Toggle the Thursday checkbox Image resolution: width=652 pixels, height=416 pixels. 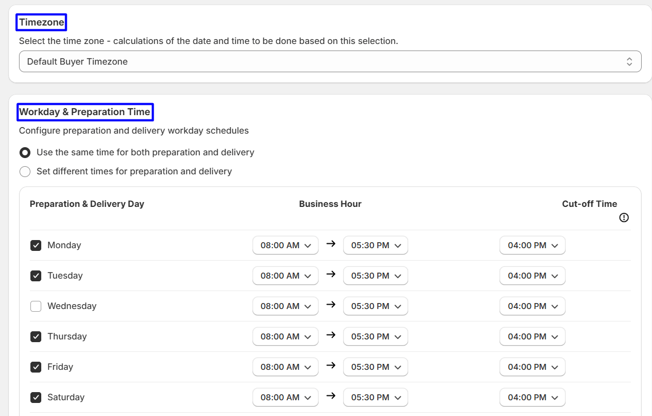(36, 337)
